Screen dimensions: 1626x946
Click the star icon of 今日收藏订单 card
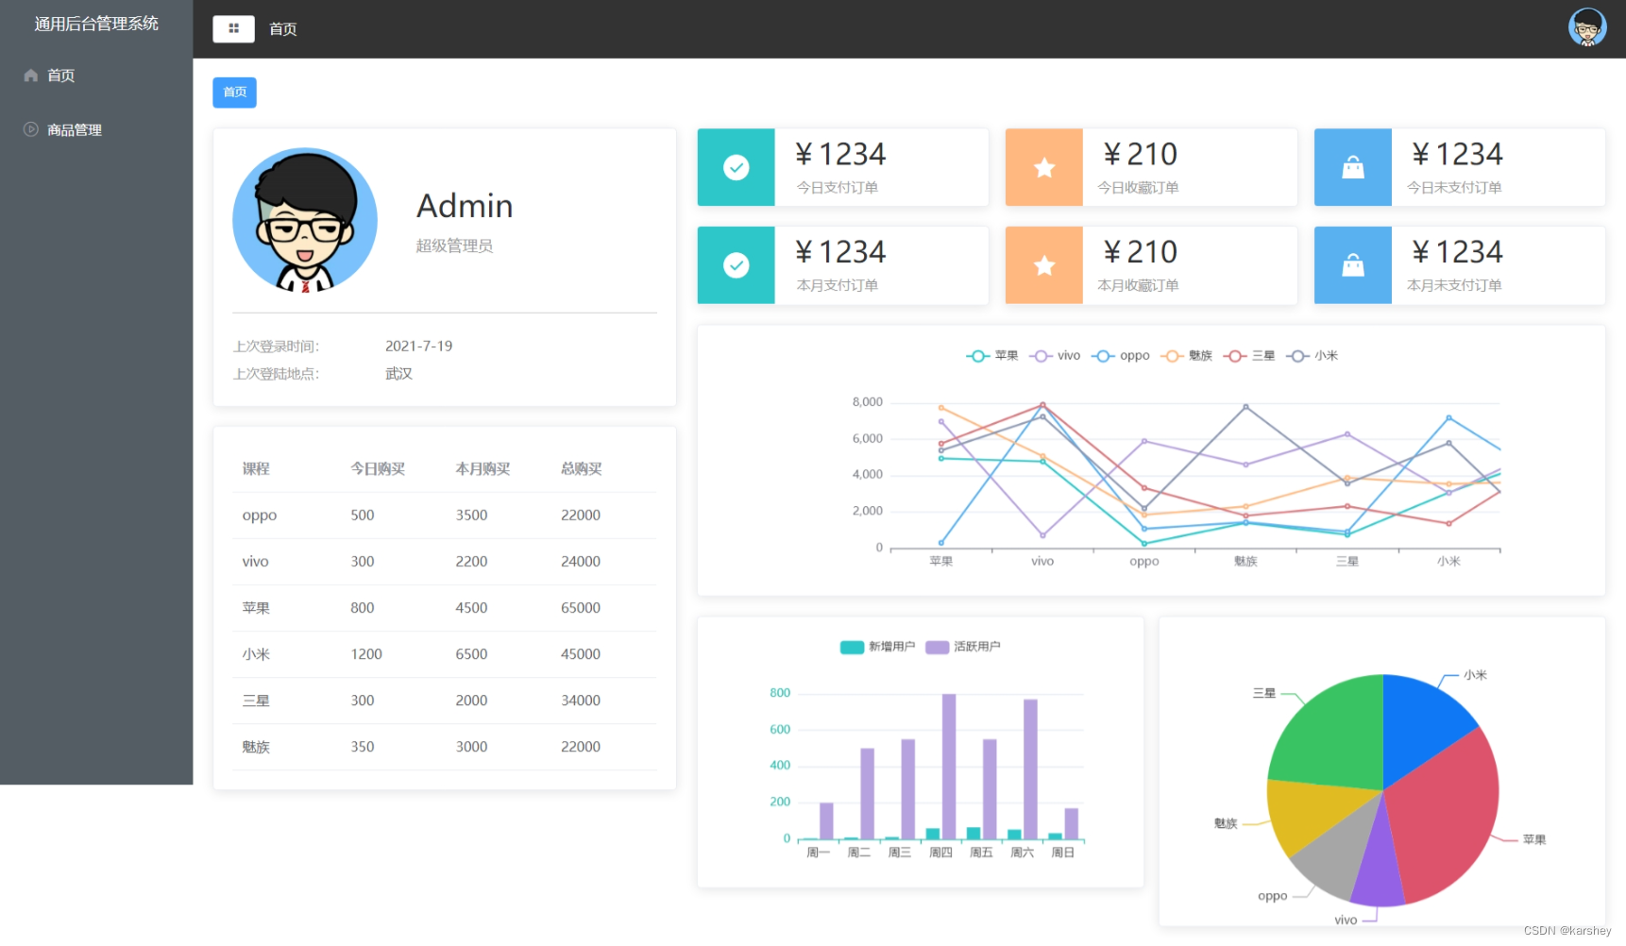pyautogui.click(x=1043, y=167)
